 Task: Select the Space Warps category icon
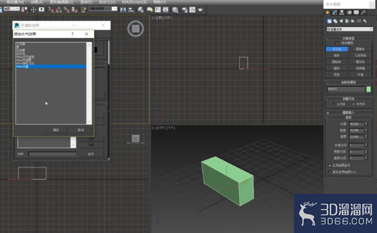click(x=359, y=21)
